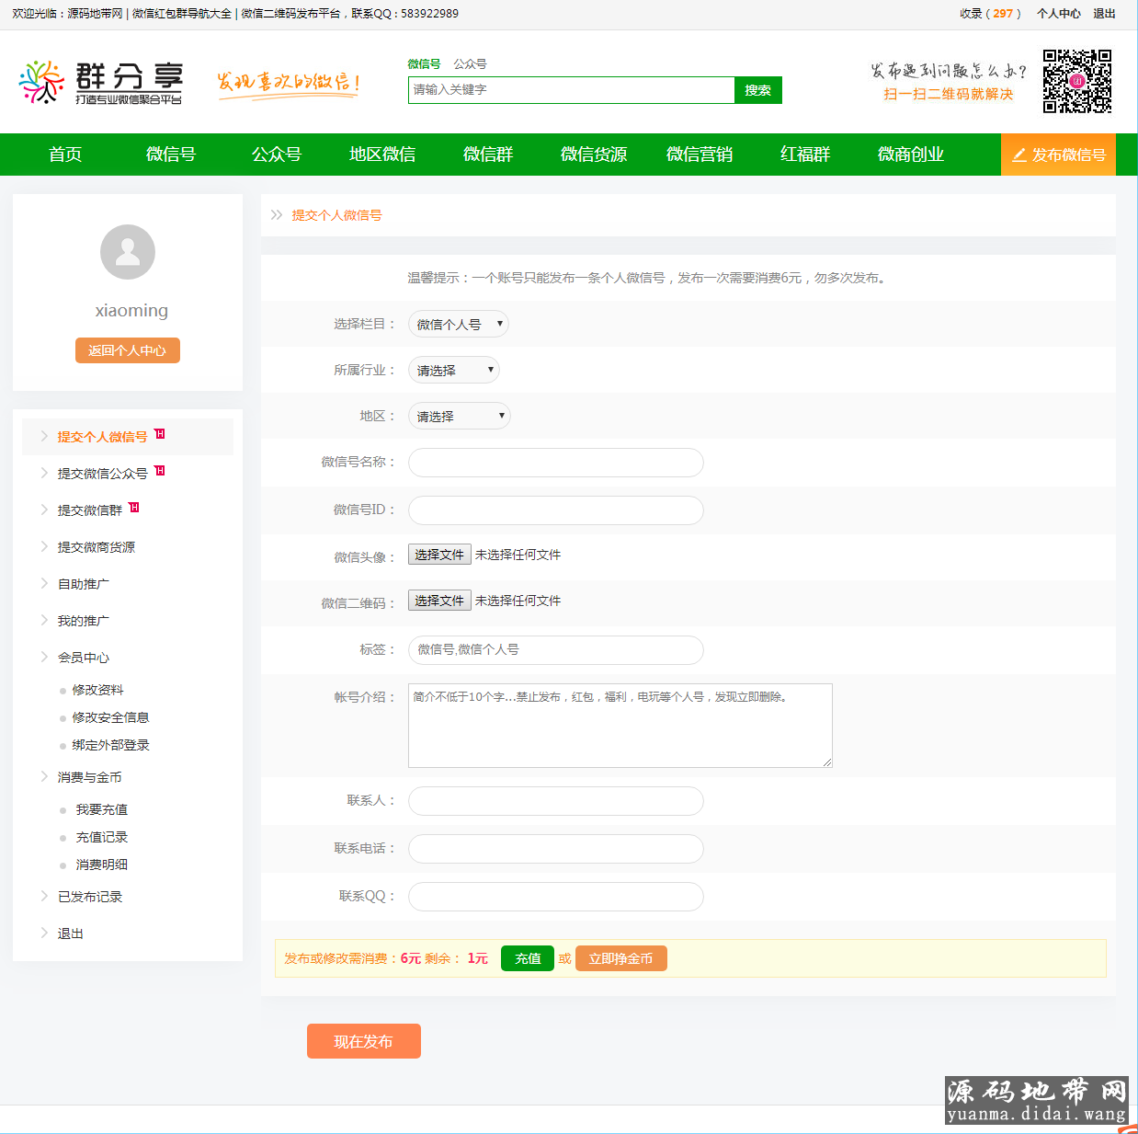Click the hot badge beside 提交微信公众号

pyautogui.click(x=160, y=471)
